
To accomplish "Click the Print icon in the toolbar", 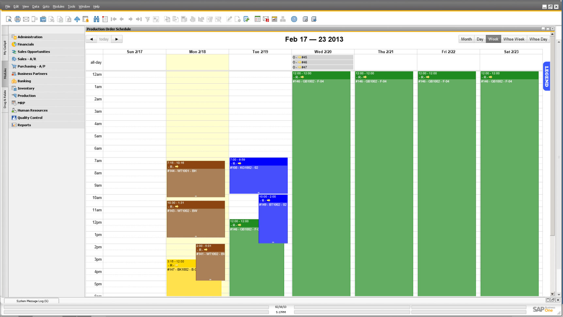I will point(17,19).
